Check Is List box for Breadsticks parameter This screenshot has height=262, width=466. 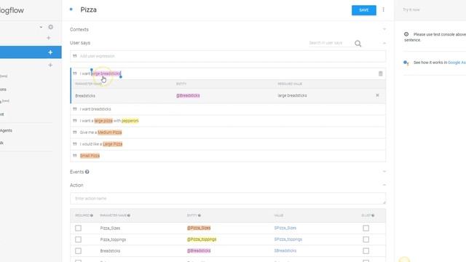pyautogui.click(x=366, y=251)
